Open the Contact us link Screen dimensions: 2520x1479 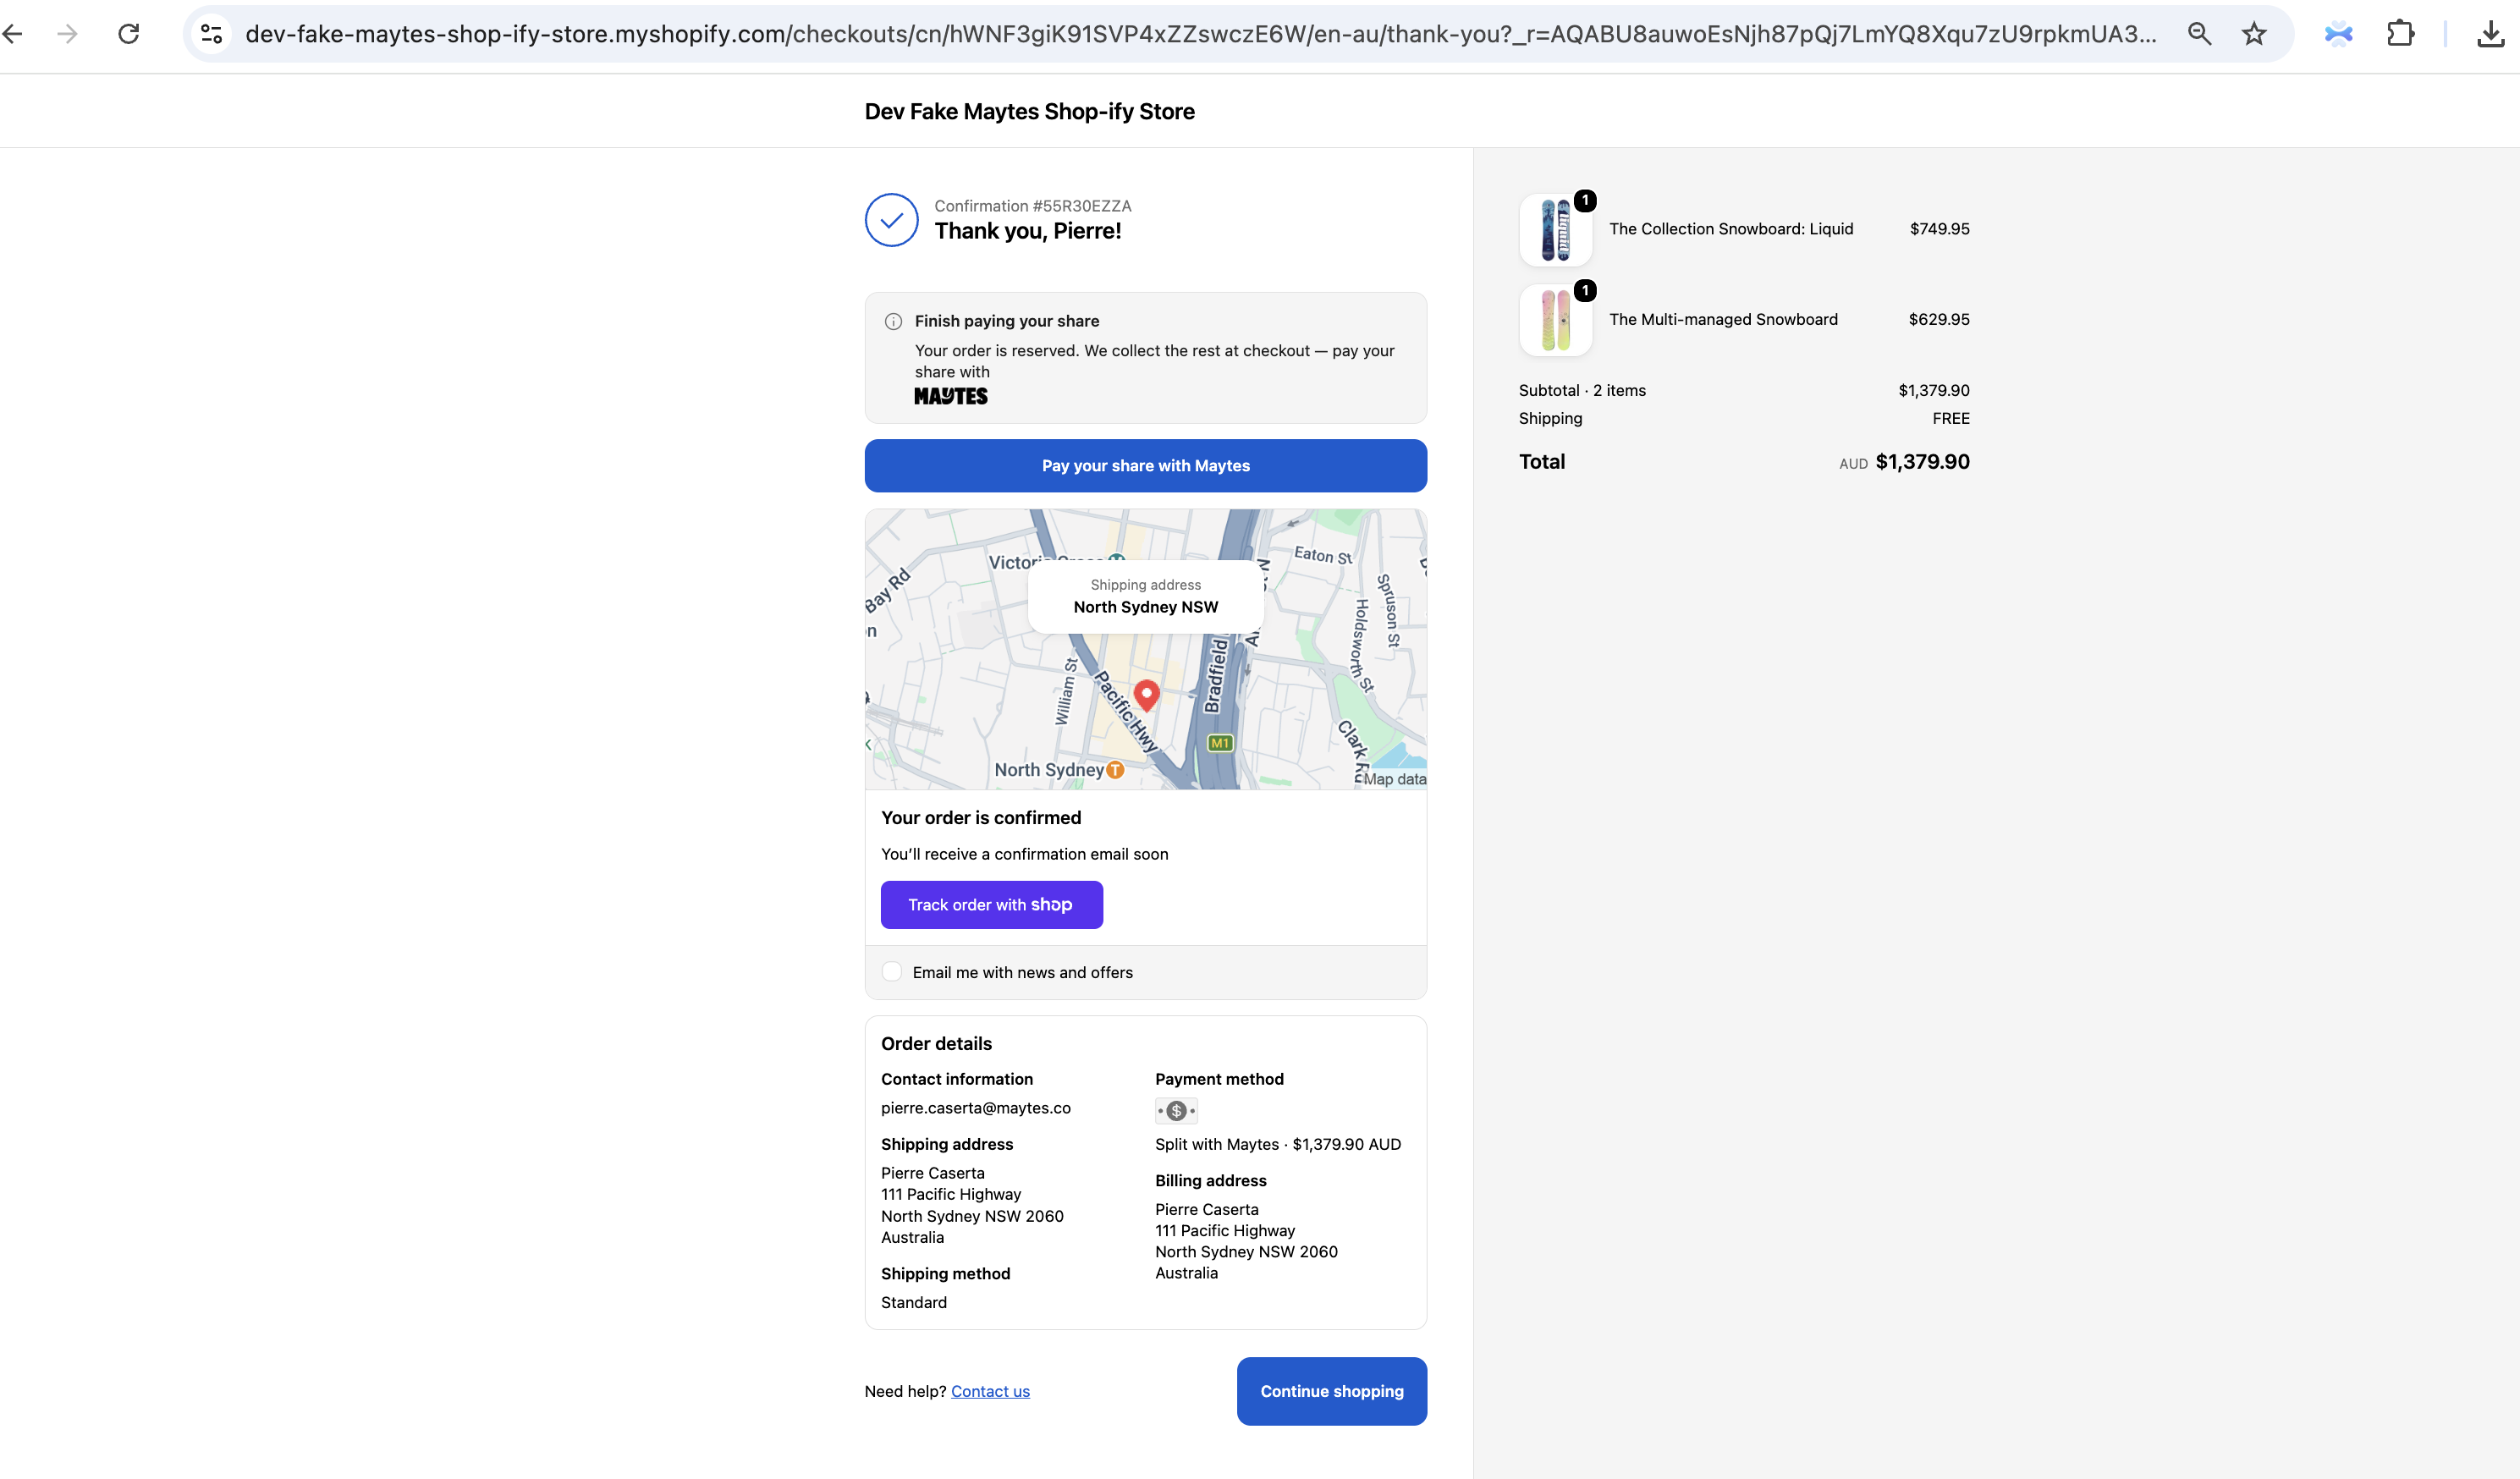tap(990, 1391)
